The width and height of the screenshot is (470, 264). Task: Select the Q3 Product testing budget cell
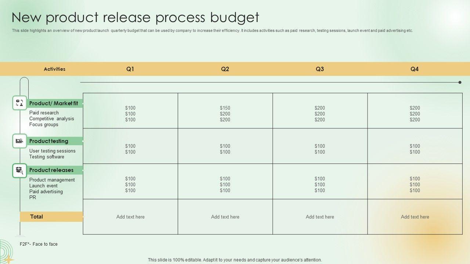coord(320,149)
